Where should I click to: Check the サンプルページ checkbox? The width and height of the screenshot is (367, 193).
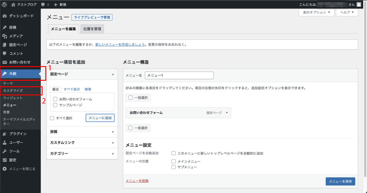tap(55, 105)
